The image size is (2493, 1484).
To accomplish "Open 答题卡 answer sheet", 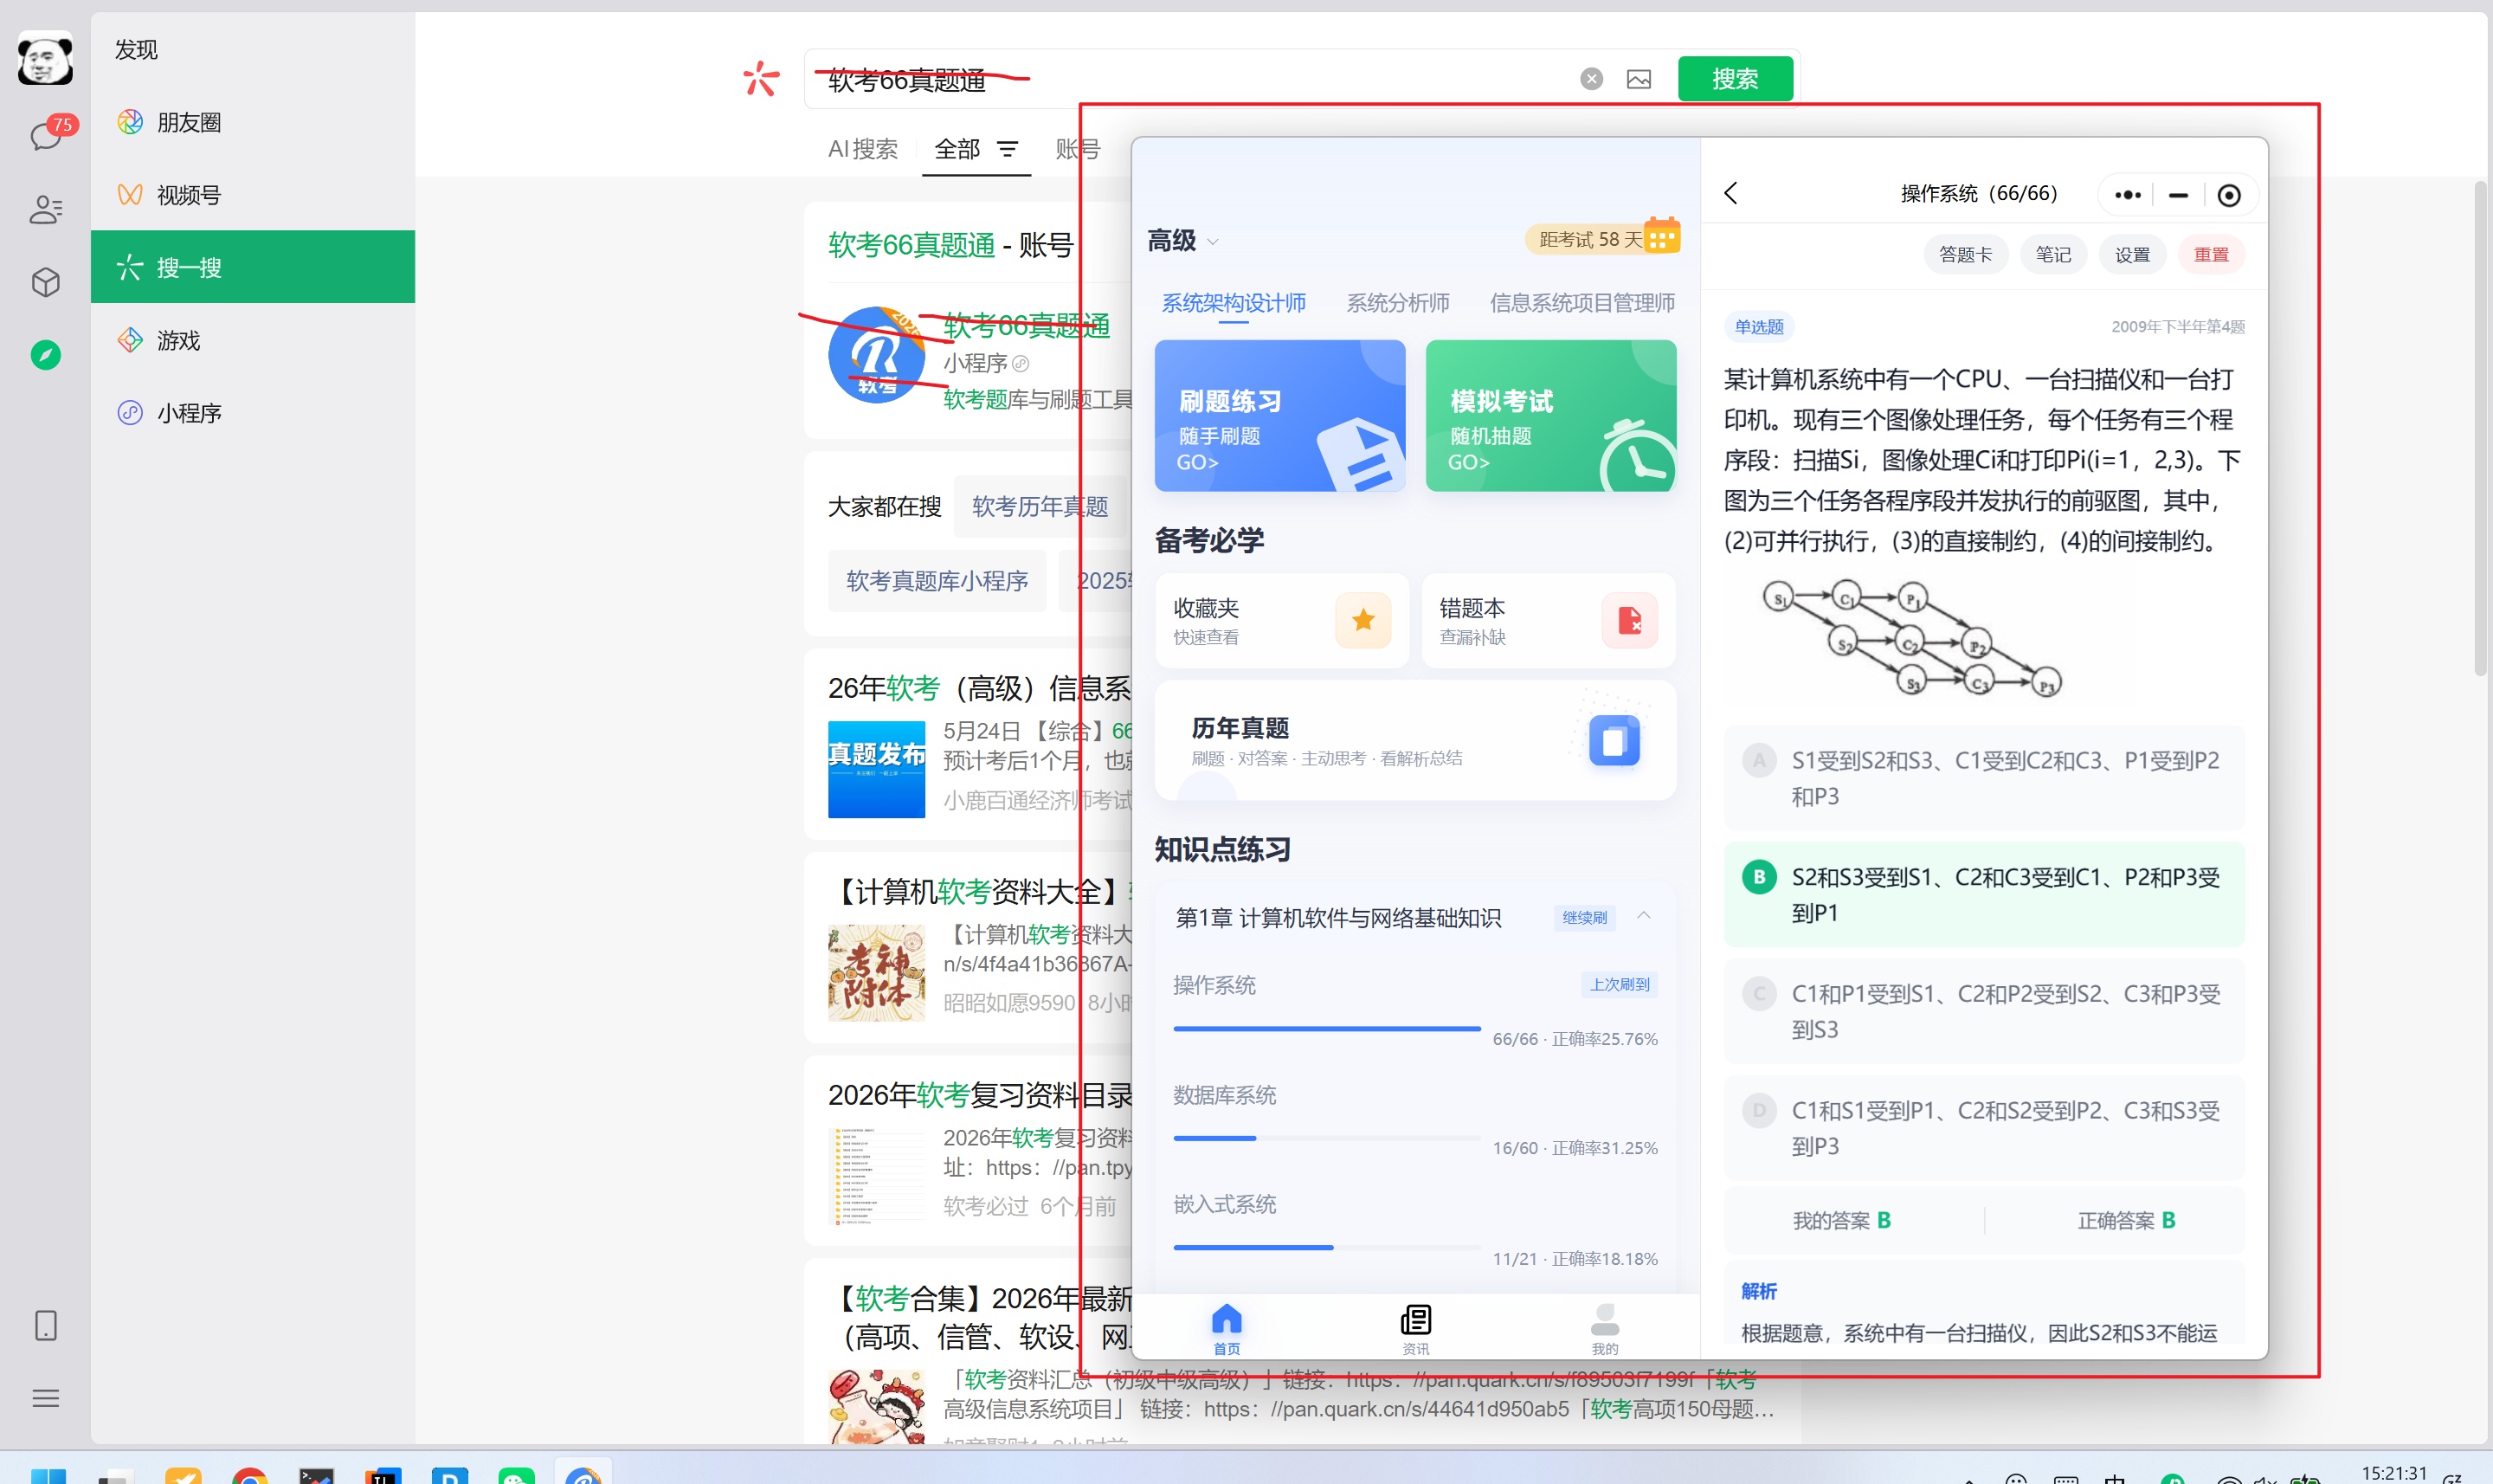I will 1965,254.
